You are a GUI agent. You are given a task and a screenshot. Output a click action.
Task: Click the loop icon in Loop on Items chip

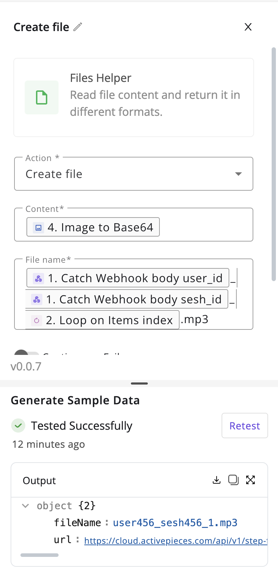tap(37, 321)
